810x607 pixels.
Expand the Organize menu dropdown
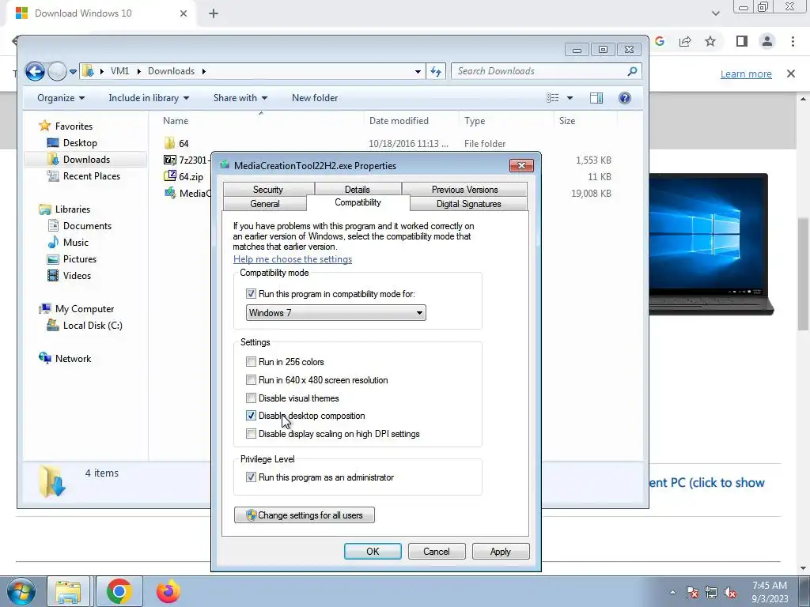[61, 97]
